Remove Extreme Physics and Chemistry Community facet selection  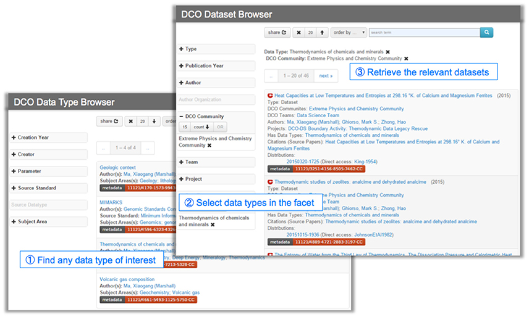pos(209,146)
